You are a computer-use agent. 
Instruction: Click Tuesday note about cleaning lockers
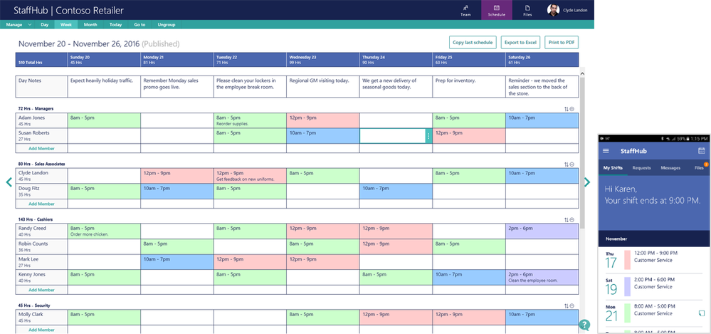tap(250, 86)
